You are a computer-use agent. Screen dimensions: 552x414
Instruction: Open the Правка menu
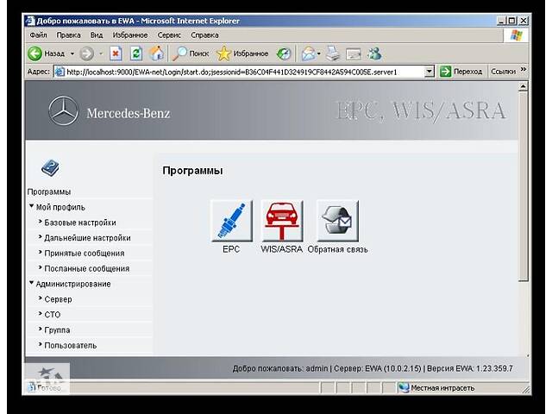[68, 35]
